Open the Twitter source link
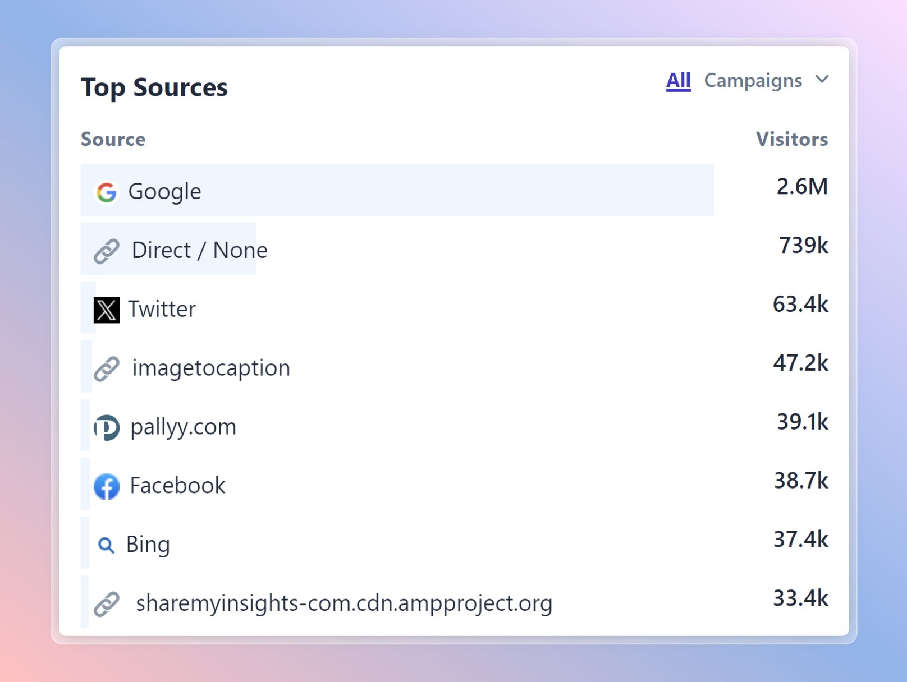This screenshot has height=682, width=907. 162,309
